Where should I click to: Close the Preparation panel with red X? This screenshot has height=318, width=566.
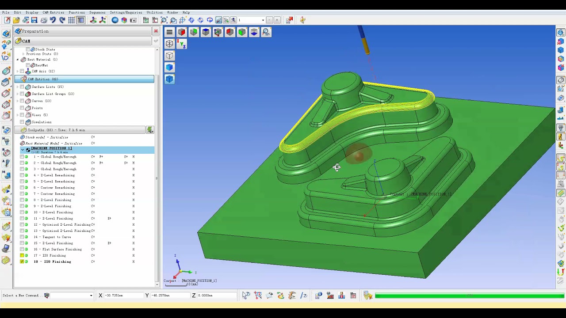pos(156,31)
